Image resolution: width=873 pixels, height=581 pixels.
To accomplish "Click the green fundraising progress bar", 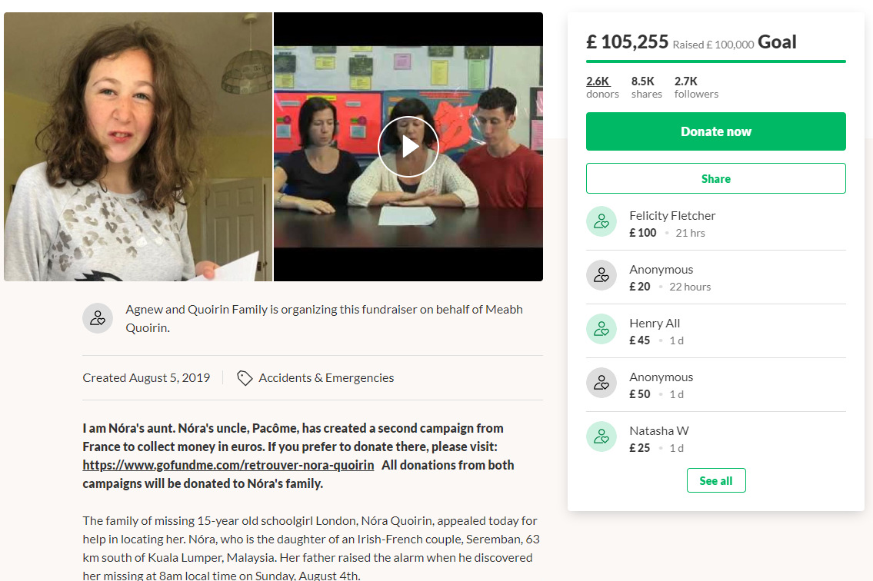I will [x=715, y=61].
